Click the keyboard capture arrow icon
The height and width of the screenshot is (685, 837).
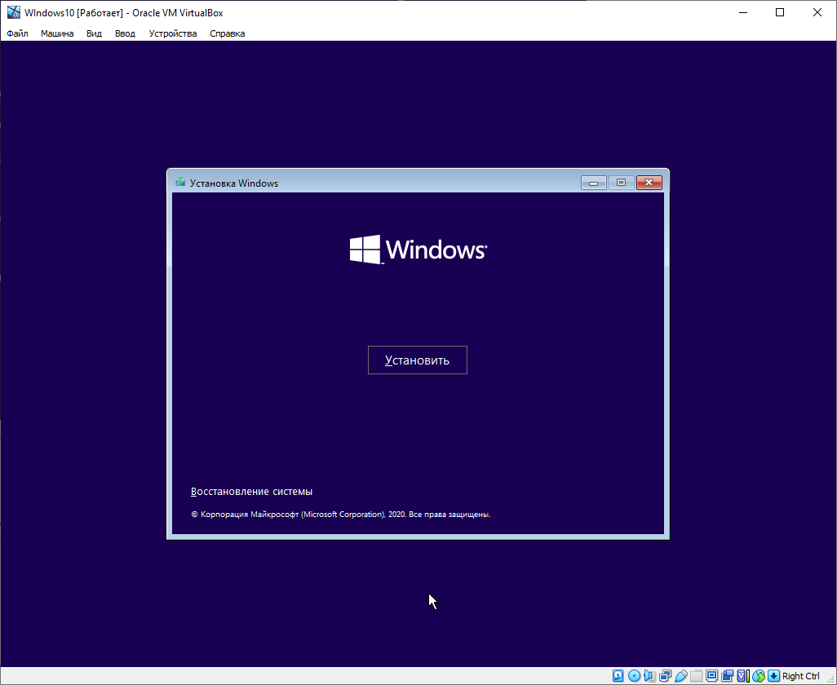click(773, 676)
